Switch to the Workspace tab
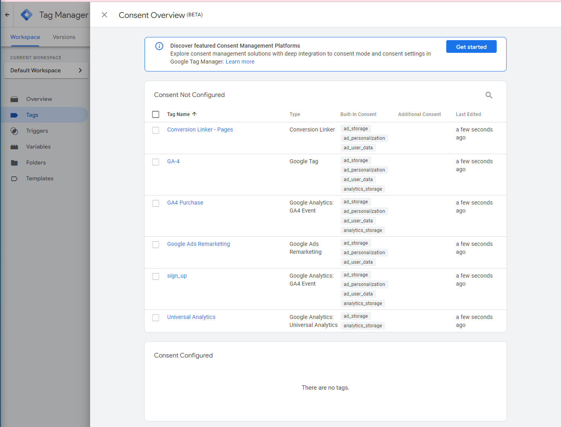561x427 pixels. (x=25, y=37)
